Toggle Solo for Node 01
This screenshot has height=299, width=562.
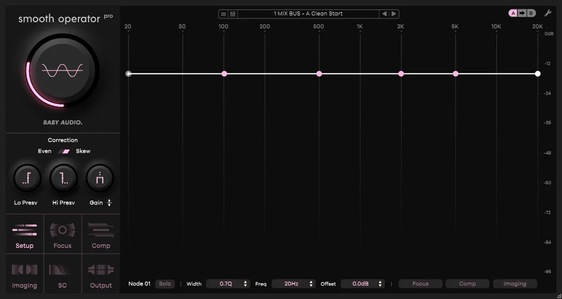pyautogui.click(x=165, y=284)
